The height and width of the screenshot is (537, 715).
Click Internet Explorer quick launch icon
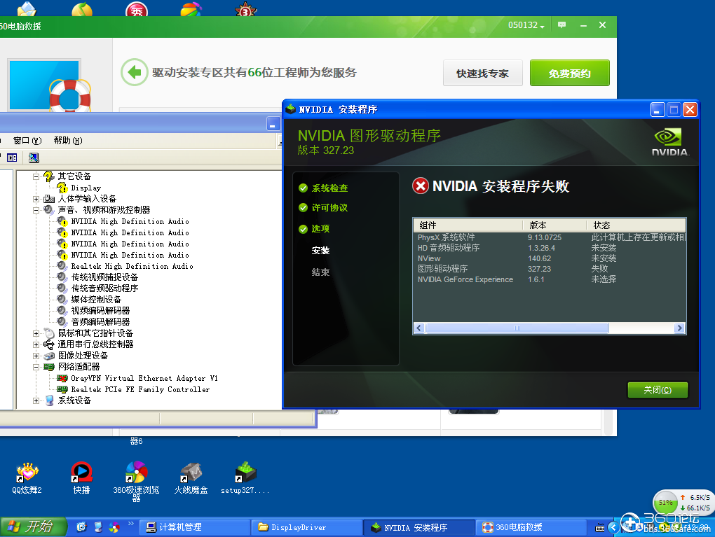tap(81, 527)
